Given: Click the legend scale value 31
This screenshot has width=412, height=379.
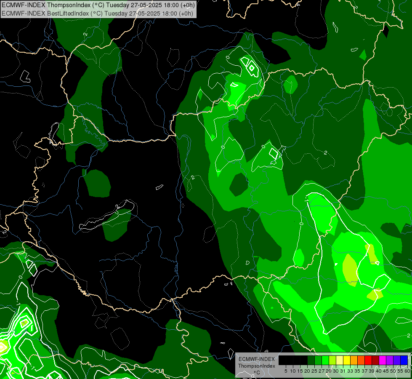Looking at the screenshot, I should tap(343, 371).
